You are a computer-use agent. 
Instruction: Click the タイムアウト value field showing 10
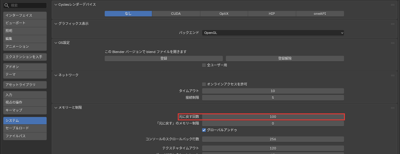(273, 91)
